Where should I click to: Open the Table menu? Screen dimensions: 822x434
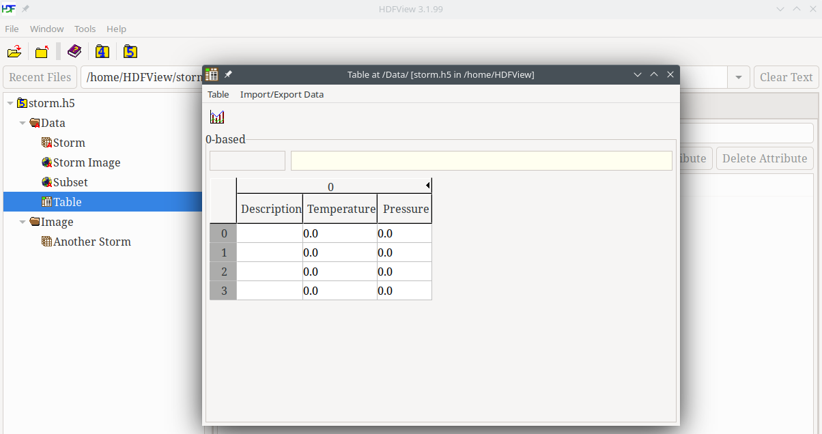pyautogui.click(x=218, y=94)
